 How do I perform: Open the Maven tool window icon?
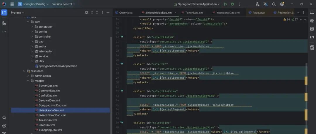(x=312, y=37)
